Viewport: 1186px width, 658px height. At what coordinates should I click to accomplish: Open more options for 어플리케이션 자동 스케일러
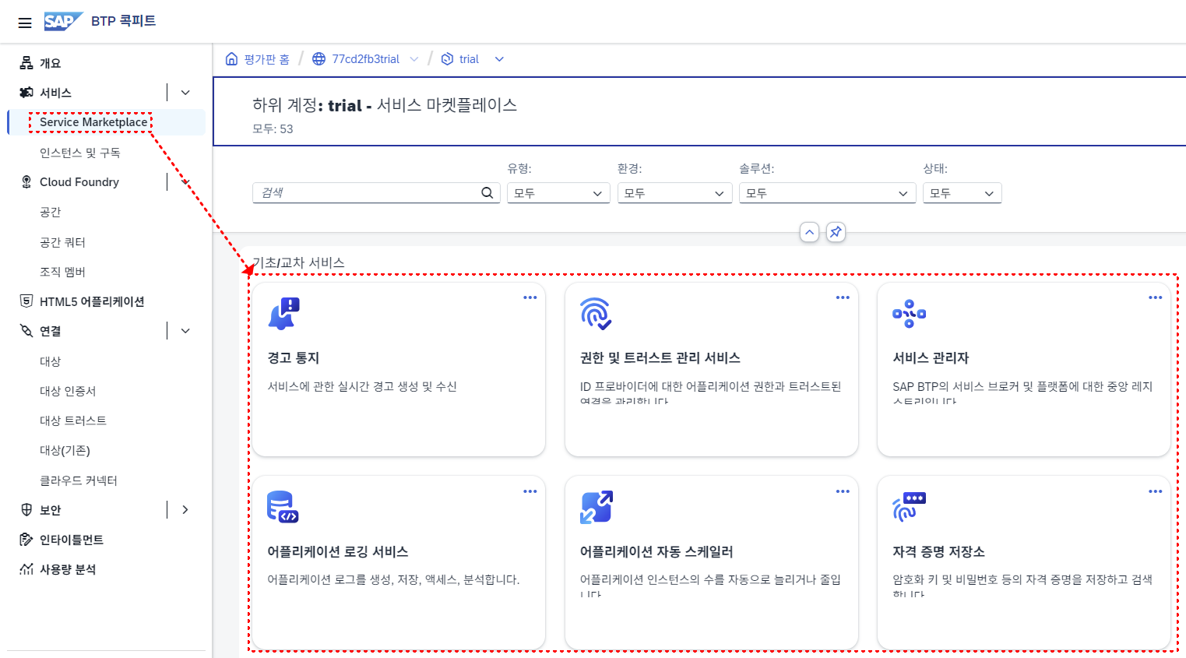[x=843, y=491]
